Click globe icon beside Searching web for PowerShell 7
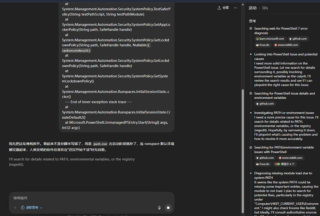This screenshot has width=320, height=216. pyautogui.click(x=251, y=28)
